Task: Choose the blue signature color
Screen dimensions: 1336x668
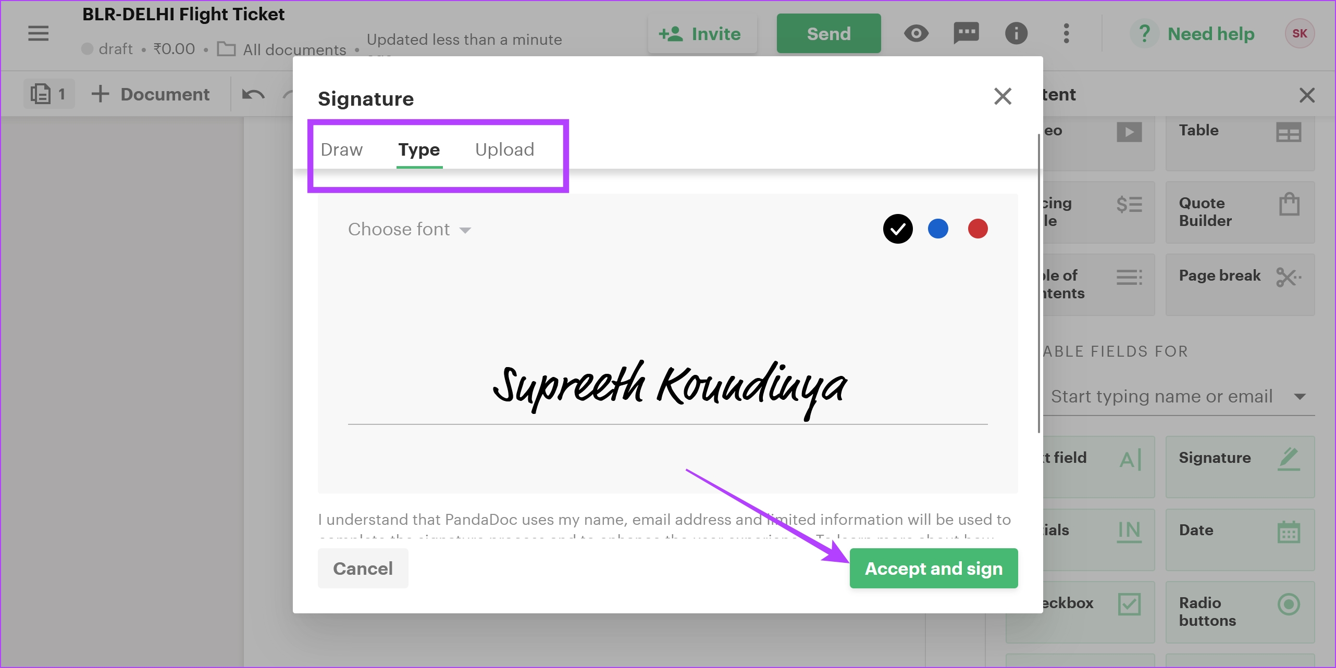Action: pyautogui.click(x=938, y=229)
